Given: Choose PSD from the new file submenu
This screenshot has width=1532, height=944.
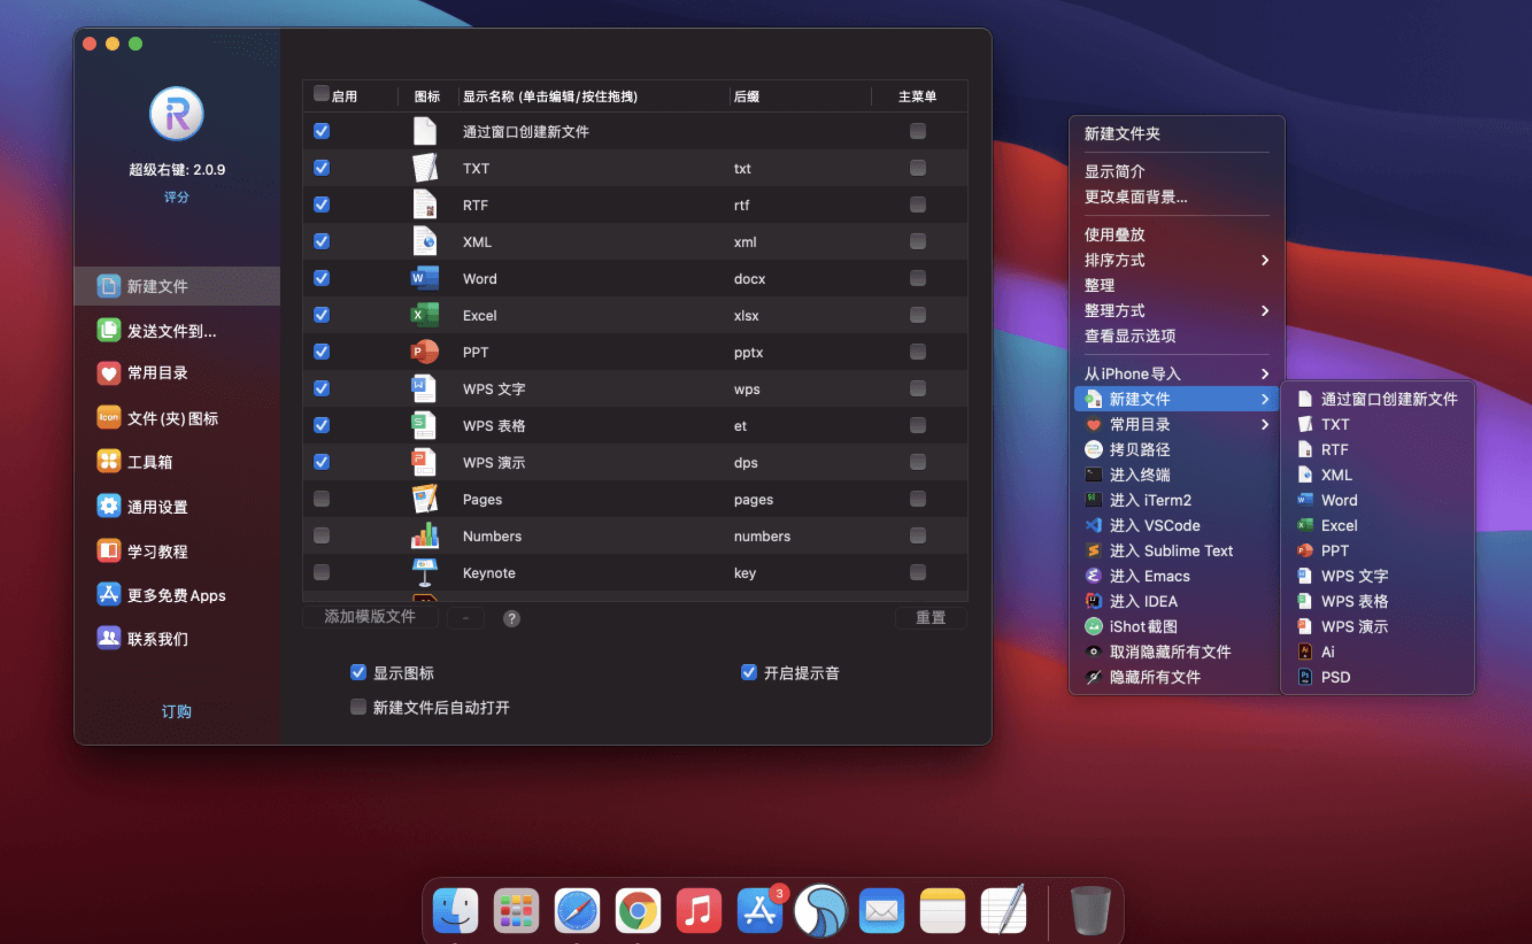Looking at the screenshot, I should click(1335, 678).
